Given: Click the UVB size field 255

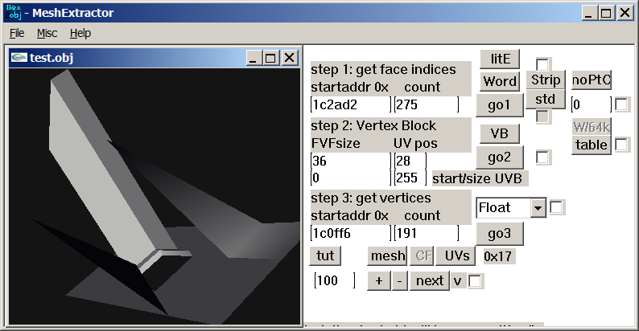Looking at the screenshot, I should pos(410,178).
